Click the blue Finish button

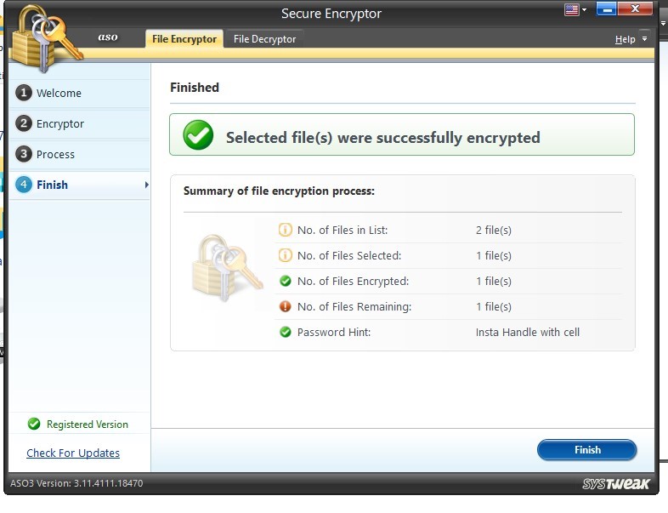(587, 450)
